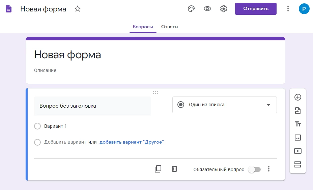Switch to the Ответы tab
Screen dimensions: 313x190
coord(170,27)
